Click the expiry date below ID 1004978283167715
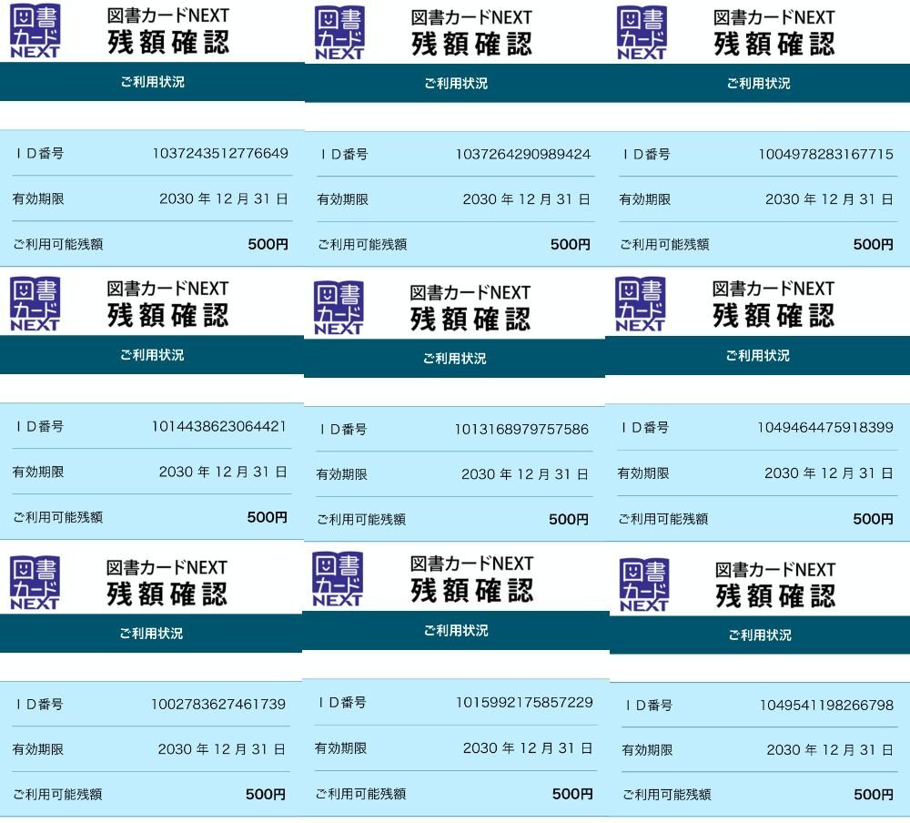 pyautogui.click(x=829, y=199)
